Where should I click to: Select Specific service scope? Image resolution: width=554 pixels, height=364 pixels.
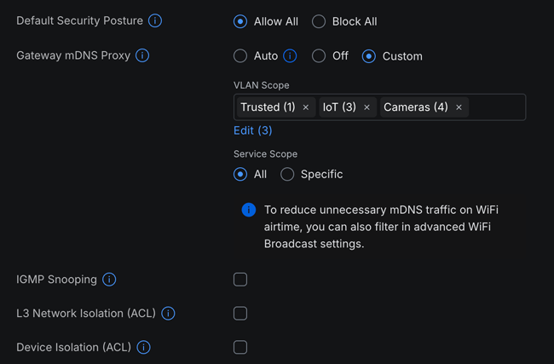(x=287, y=174)
